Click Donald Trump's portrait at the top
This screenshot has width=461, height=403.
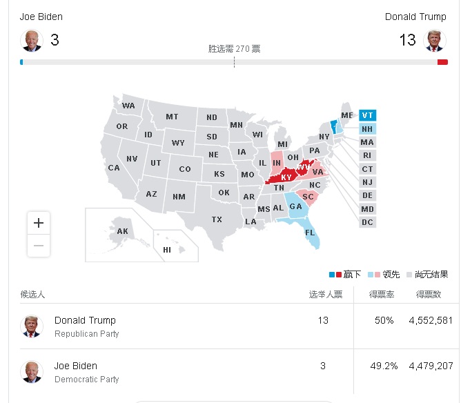point(435,40)
